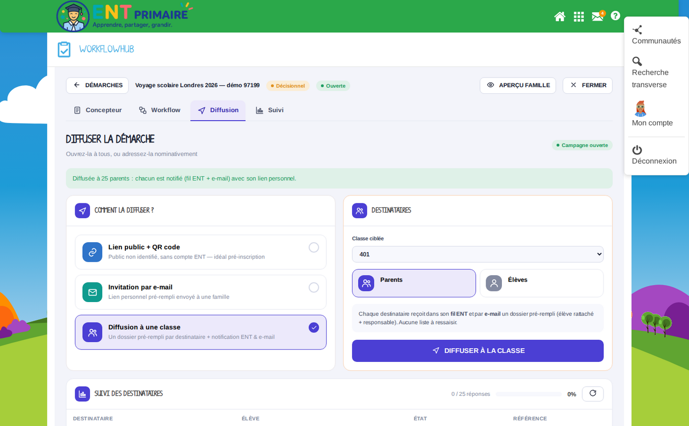The height and width of the screenshot is (426, 689).
Task: Click the ENT Primaire mascot logo
Action: [x=73, y=16]
